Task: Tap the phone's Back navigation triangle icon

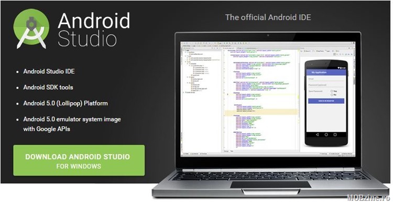Action: point(317,135)
